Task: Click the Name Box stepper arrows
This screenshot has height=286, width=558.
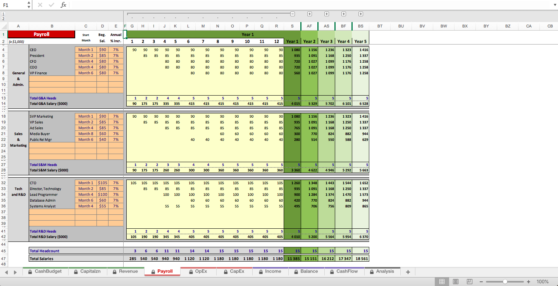Action: tap(29, 5)
